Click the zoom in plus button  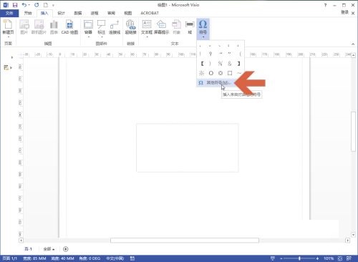coord(317,258)
